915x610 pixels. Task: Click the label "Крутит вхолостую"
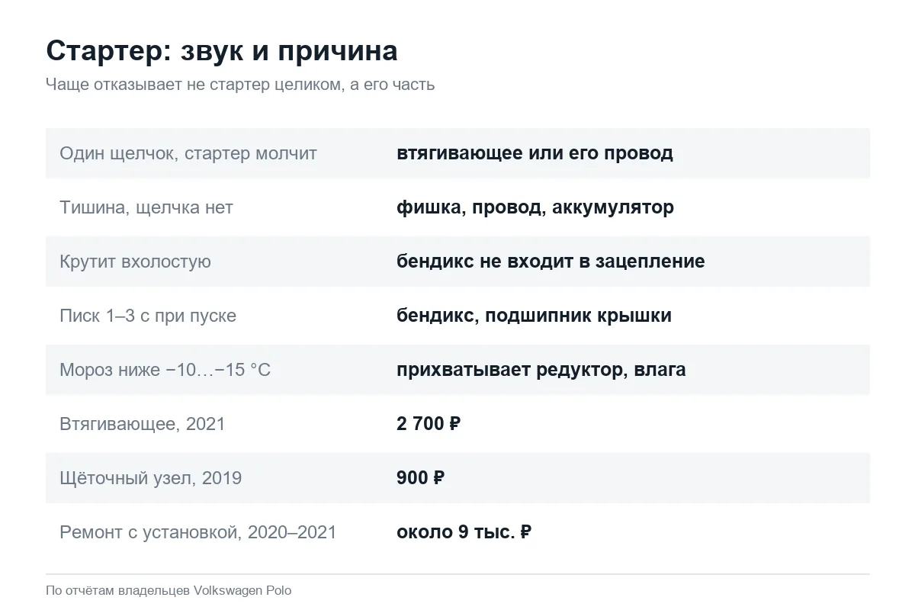[135, 262]
